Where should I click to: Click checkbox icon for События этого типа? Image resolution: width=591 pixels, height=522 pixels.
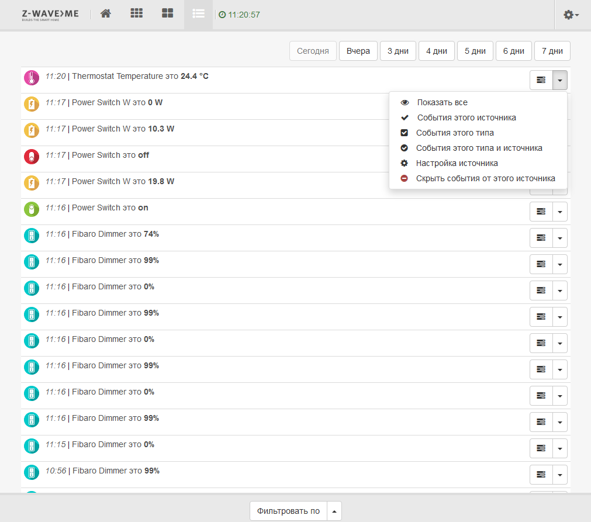[x=404, y=133]
